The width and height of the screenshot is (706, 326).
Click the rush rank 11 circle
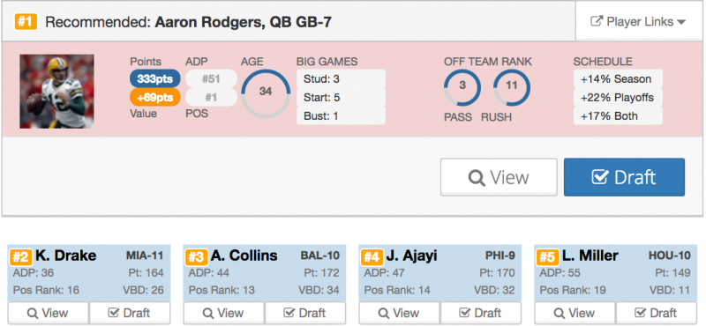pyautogui.click(x=512, y=86)
